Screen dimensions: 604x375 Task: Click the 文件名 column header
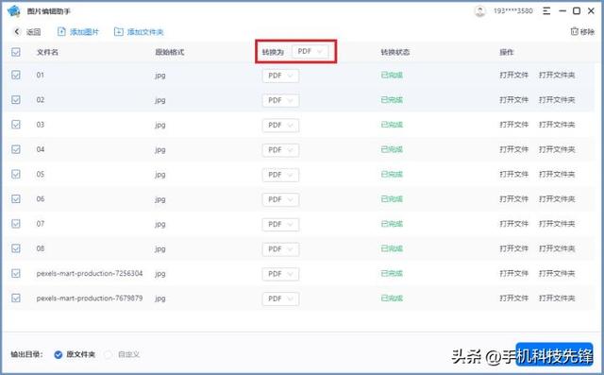coord(47,52)
